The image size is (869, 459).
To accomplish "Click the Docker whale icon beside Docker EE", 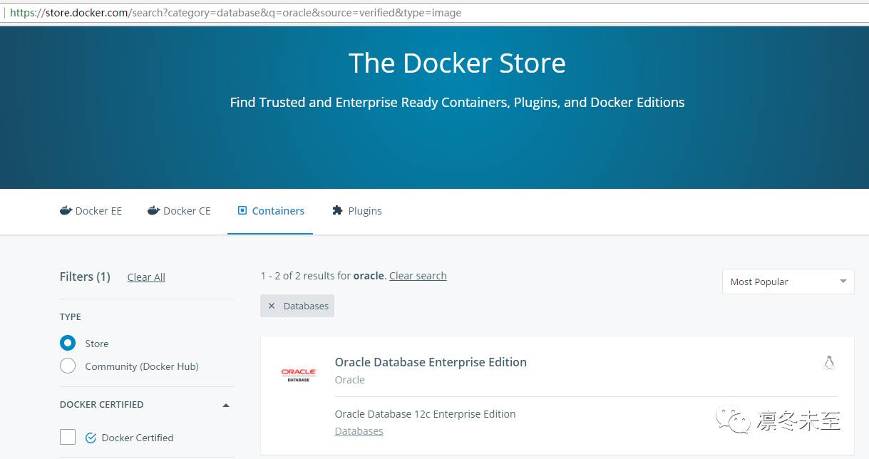I will [x=65, y=210].
